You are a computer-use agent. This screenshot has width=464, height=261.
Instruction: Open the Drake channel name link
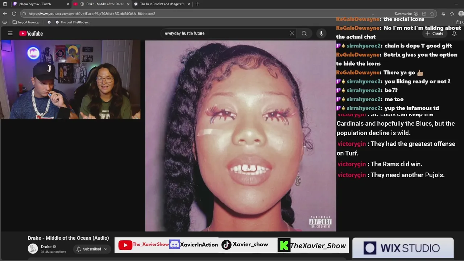pyautogui.click(x=46, y=247)
